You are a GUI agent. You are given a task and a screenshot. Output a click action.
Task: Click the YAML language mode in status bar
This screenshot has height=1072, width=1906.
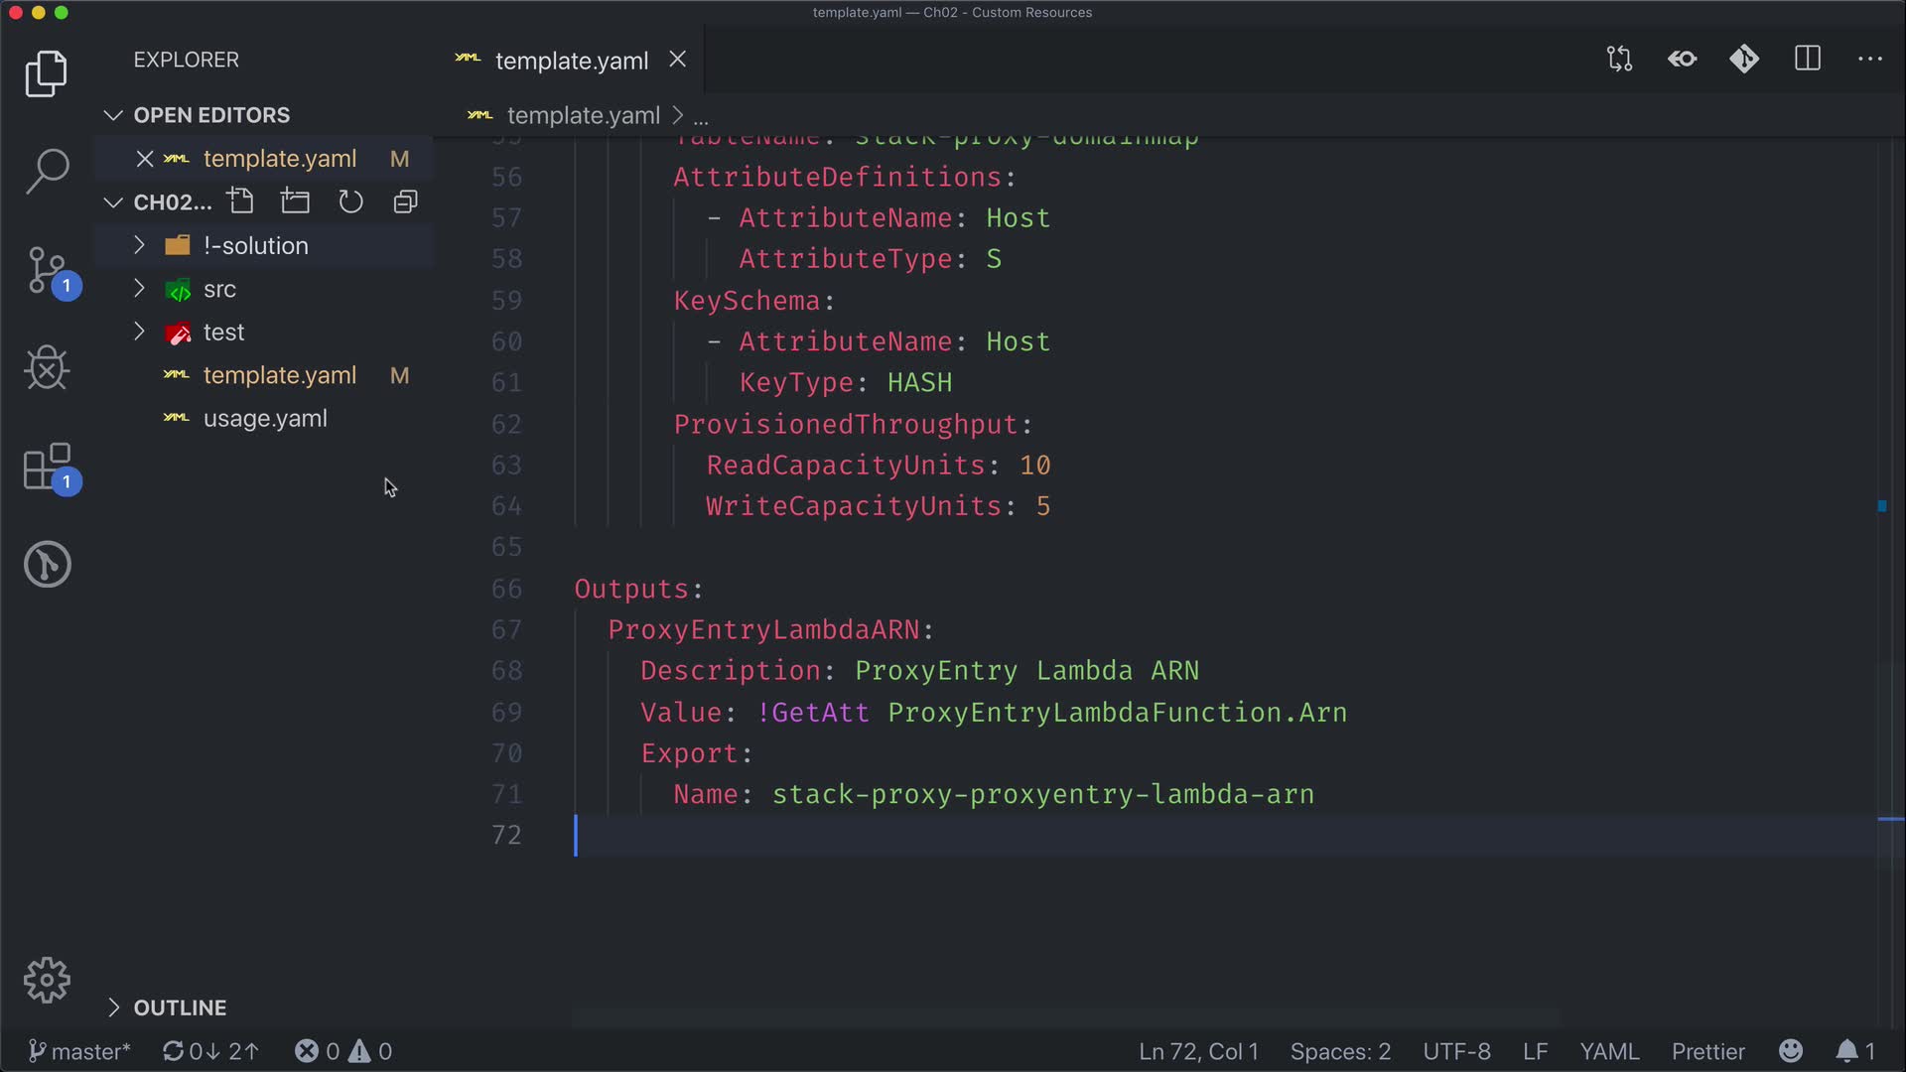[x=1608, y=1051]
